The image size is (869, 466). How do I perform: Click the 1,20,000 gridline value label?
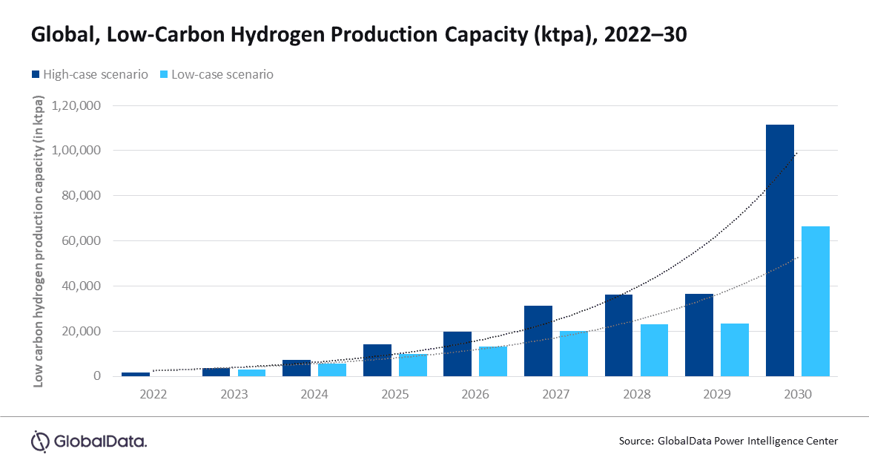(x=76, y=105)
